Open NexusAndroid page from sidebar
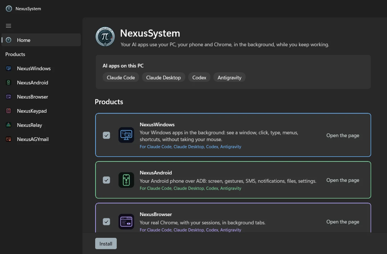The height and width of the screenshot is (254, 387). [41, 82]
